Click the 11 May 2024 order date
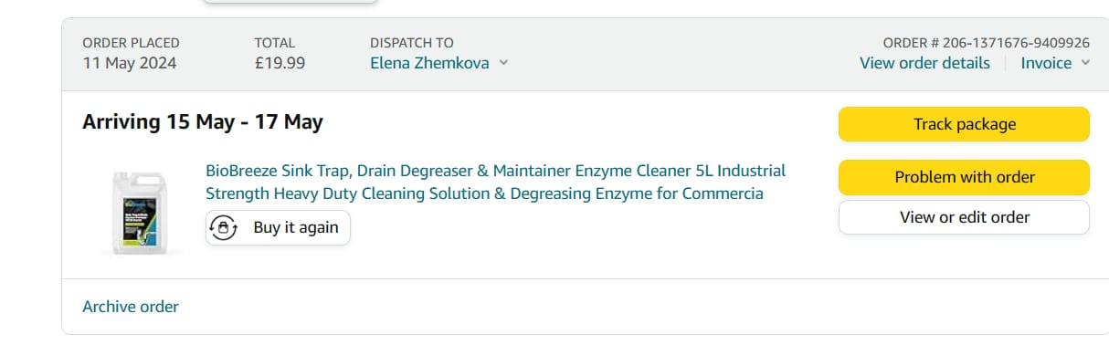 [x=130, y=63]
